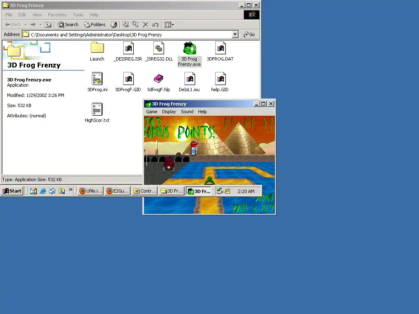Open the Back button history dropdown arrow

tap(26, 25)
